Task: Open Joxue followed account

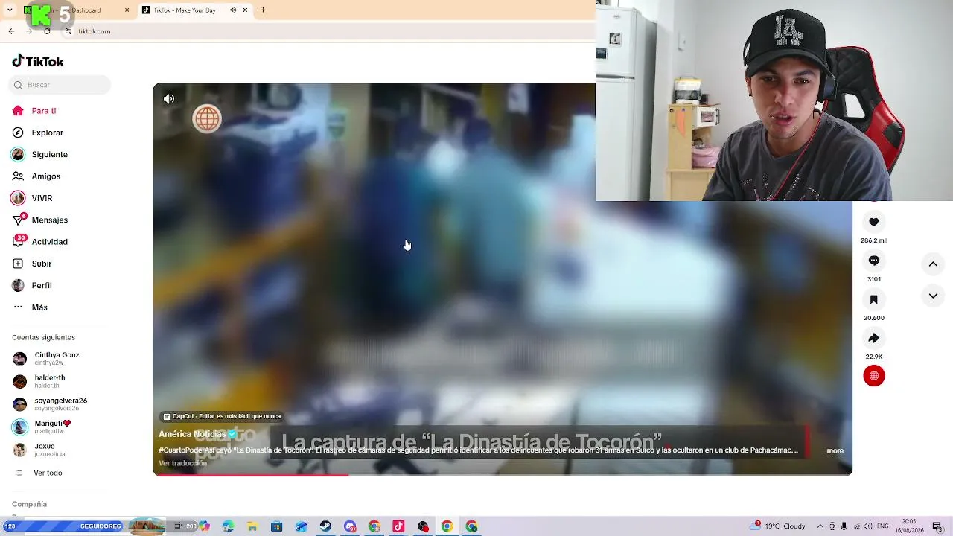Action: (40, 450)
